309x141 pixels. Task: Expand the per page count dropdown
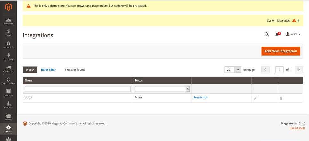click(238, 70)
